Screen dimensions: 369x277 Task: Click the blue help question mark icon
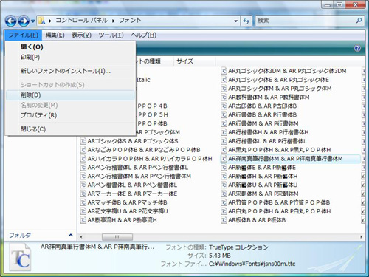(x=357, y=48)
